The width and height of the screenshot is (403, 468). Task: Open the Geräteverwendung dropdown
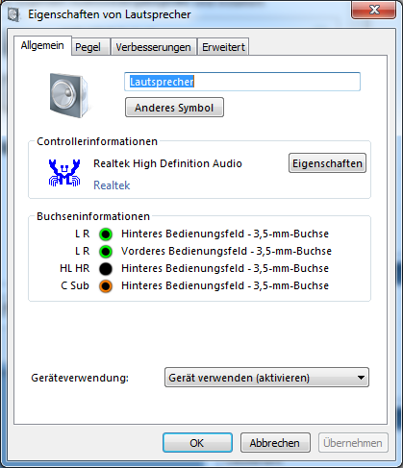(266, 378)
